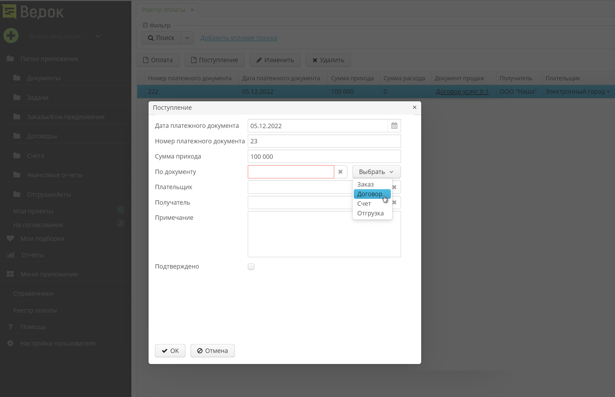Viewport: 615px width, 397px height.
Task: Click the Помощь question mark icon
Action: (x=10, y=326)
